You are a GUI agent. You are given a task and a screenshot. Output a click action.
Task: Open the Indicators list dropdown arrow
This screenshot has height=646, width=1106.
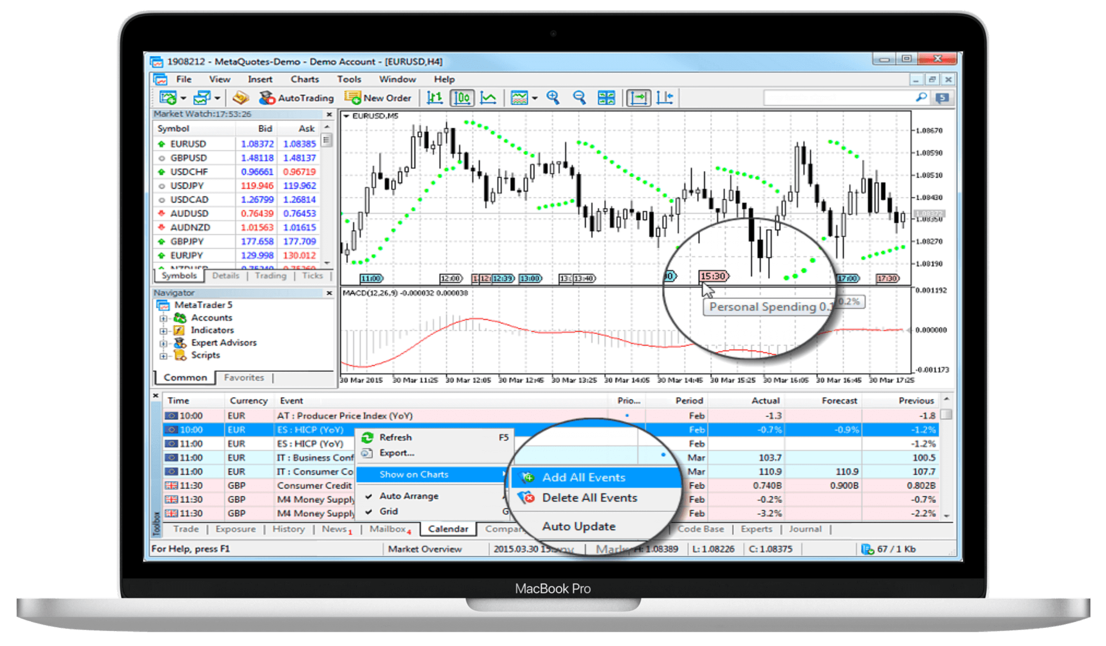535,98
